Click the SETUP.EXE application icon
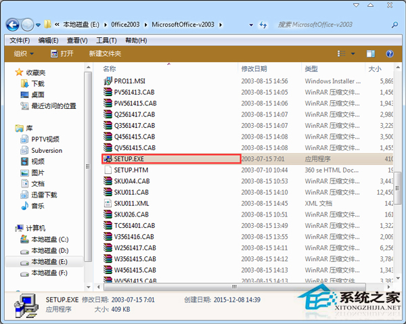This screenshot has width=406, height=324. (108, 159)
